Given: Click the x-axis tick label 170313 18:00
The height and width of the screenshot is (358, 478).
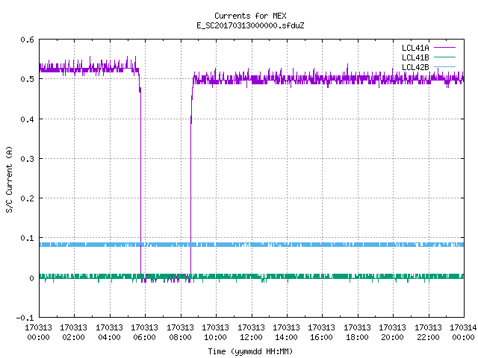Looking at the screenshot, I should pyautogui.click(x=357, y=333).
